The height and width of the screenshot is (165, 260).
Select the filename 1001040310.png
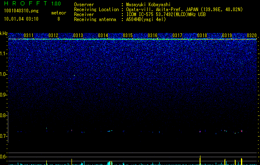point(21,11)
